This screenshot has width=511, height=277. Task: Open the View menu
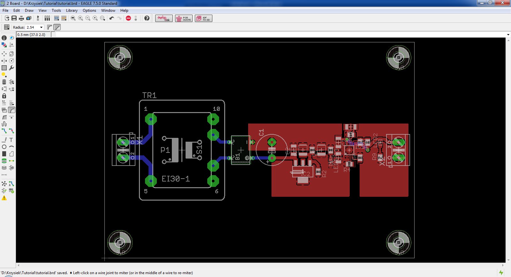[x=42, y=11]
